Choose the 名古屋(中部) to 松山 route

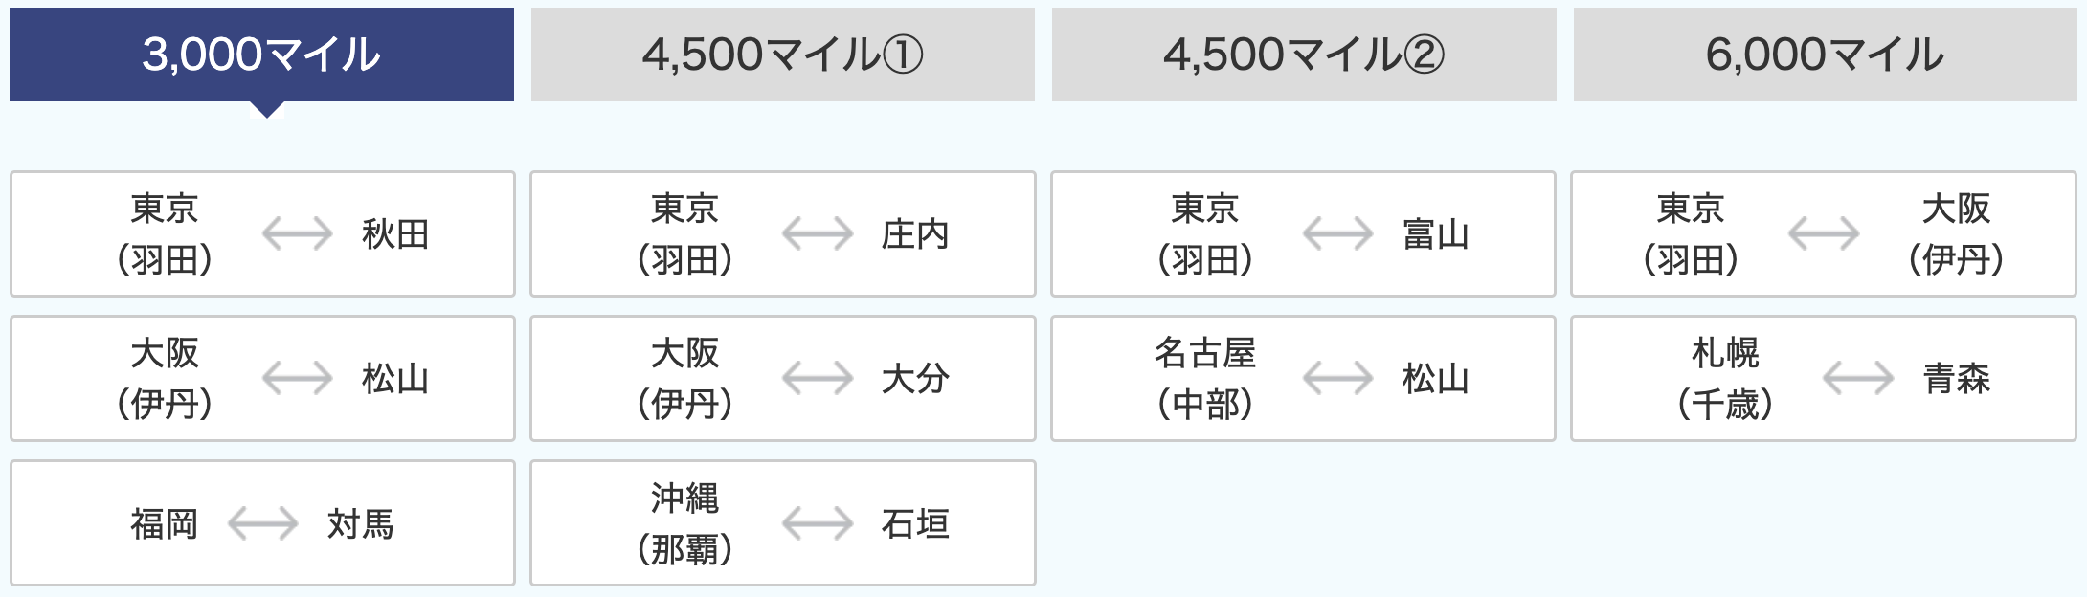(x=1303, y=379)
